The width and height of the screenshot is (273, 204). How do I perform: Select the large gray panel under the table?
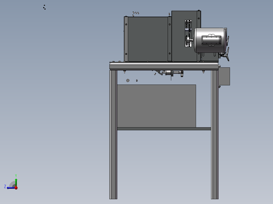pyautogui.click(x=156, y=106)
